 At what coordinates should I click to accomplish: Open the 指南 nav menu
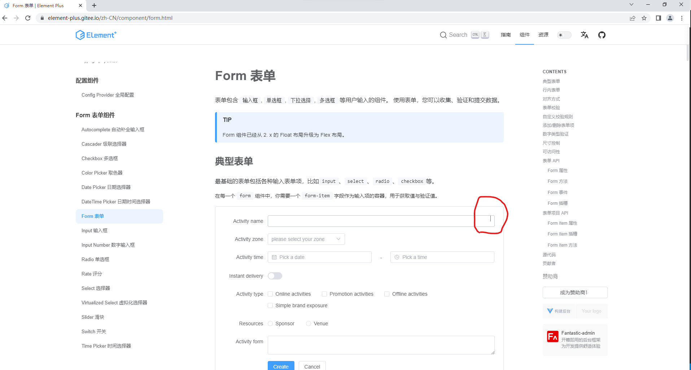506,35
